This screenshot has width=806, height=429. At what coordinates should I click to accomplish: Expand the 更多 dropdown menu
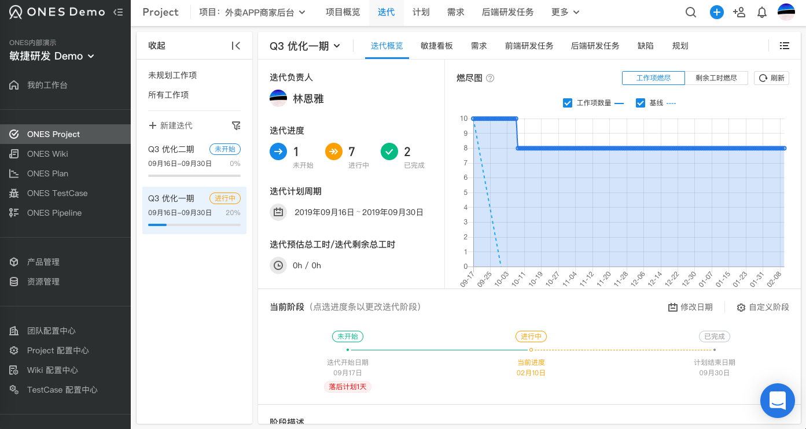click(x=565, y=12)
